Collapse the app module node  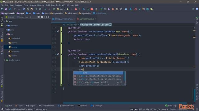(x=5, y=21)
